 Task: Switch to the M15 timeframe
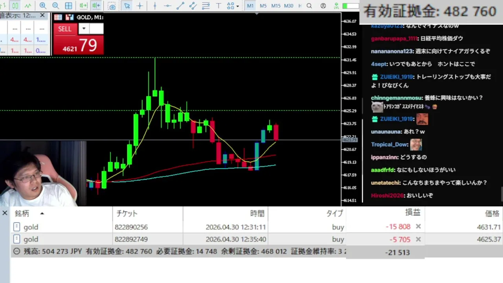(x=276, y=6)
